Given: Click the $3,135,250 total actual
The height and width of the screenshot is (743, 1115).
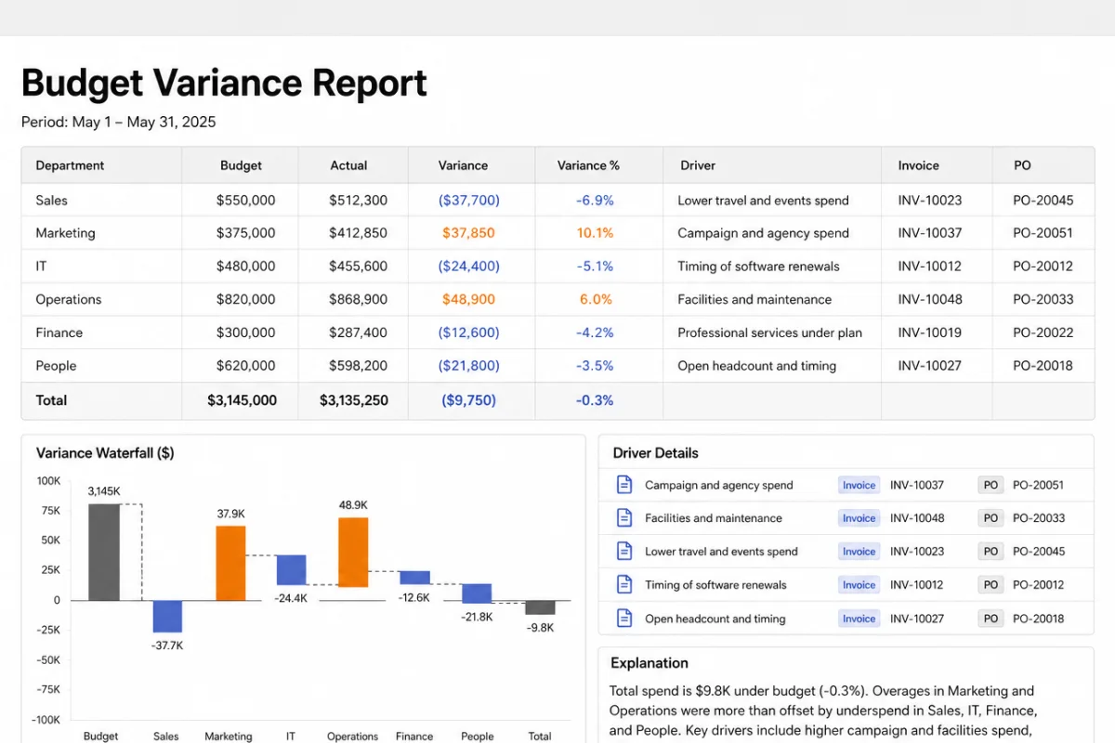Looking at the screenshot, I should click(x=354, y=400).
